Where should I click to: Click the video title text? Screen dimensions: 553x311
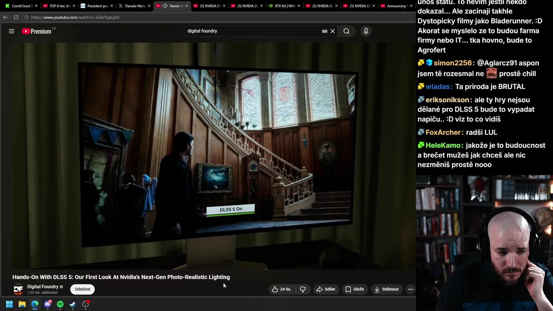[x=121, y=277]
